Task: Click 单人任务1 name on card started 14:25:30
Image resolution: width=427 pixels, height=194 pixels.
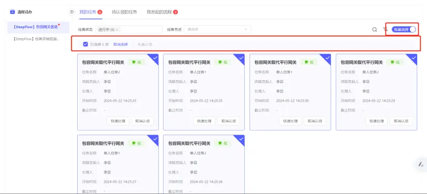Action: pos(284,72)
